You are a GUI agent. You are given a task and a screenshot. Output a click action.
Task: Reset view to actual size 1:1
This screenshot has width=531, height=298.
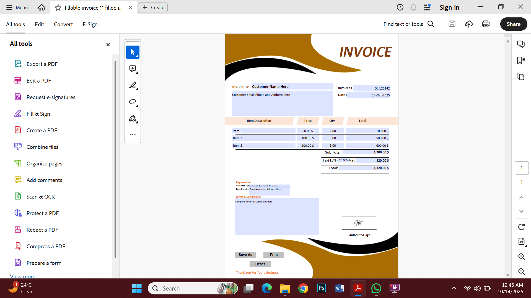tap(521, 241)
